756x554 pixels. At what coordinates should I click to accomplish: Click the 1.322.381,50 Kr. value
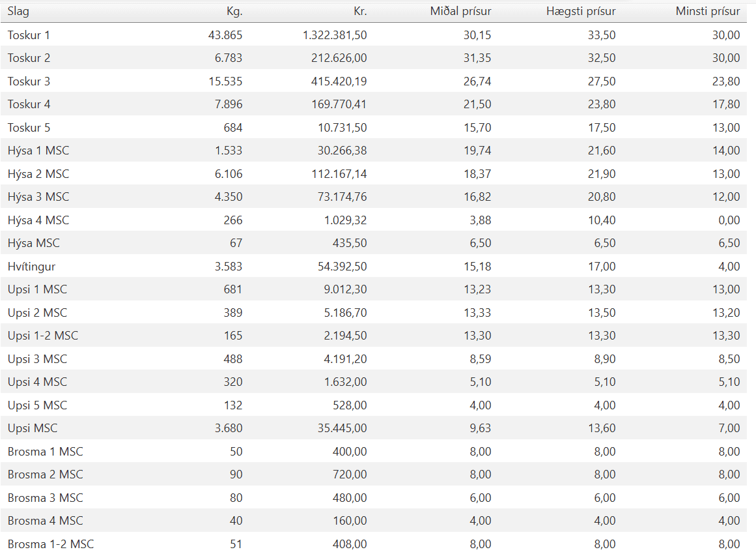335,35
